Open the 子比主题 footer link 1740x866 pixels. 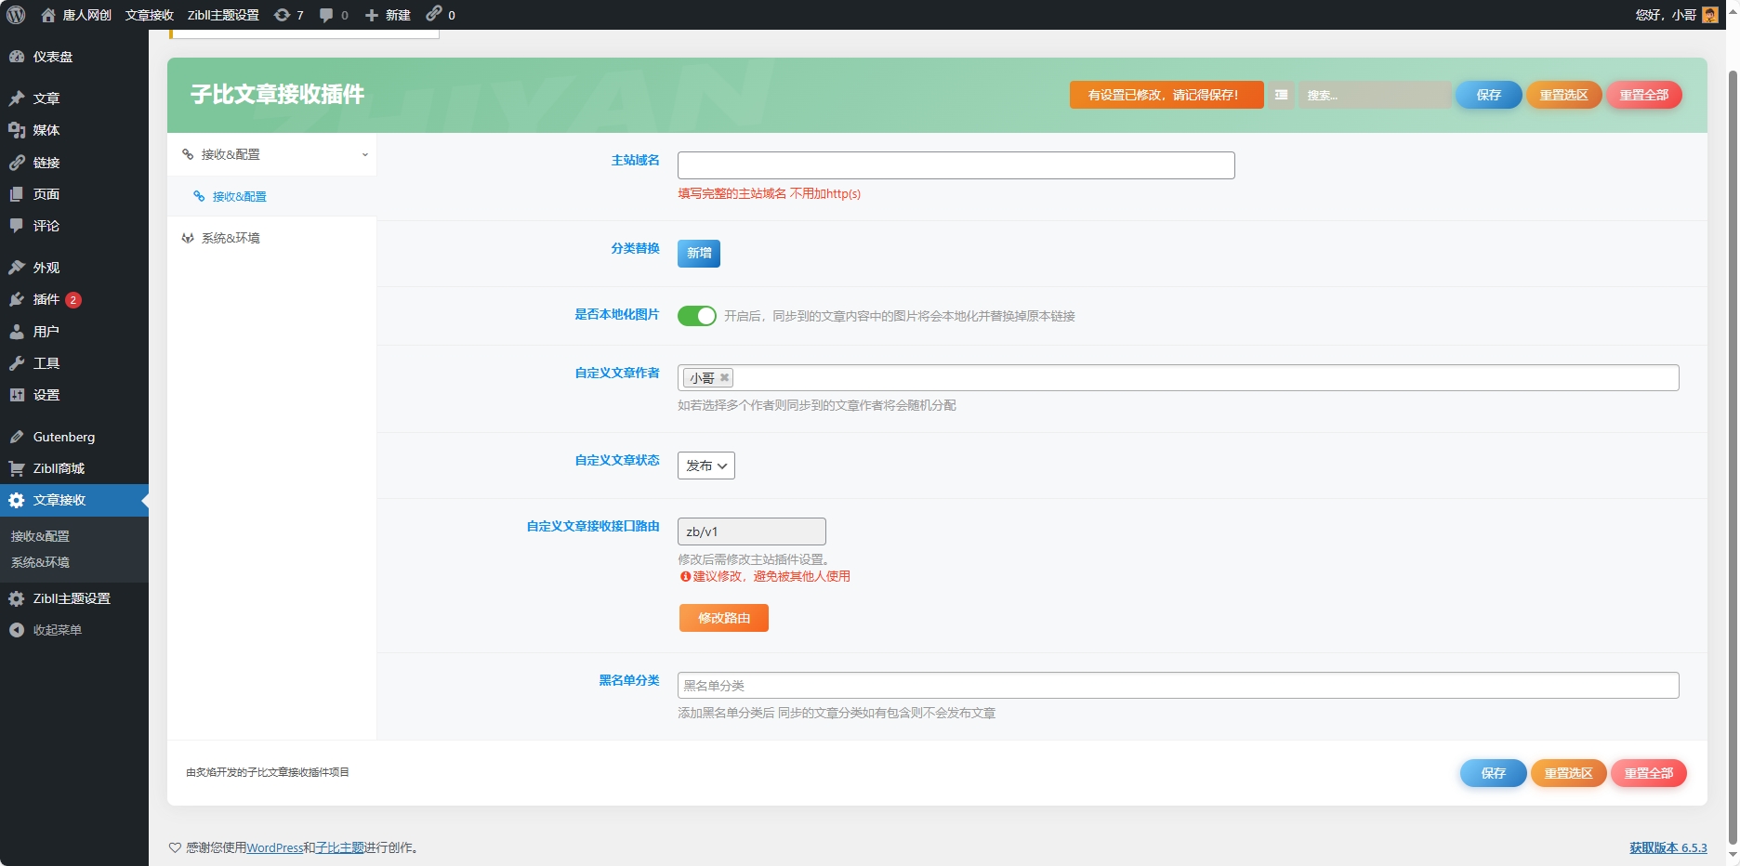pos(339,847)
